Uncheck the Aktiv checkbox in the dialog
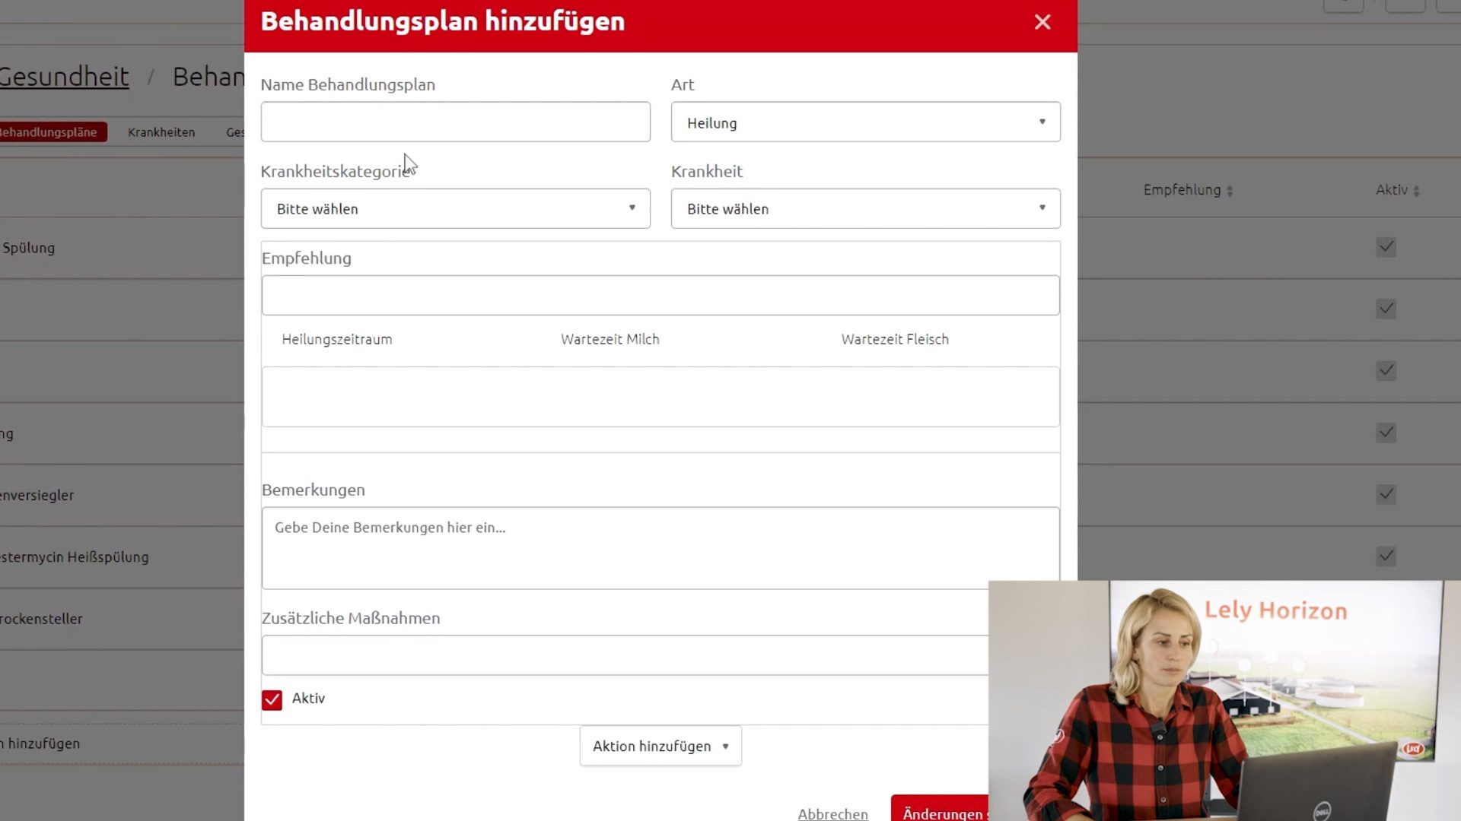This screenshot has width=1461, height=821. click(272, 699)
